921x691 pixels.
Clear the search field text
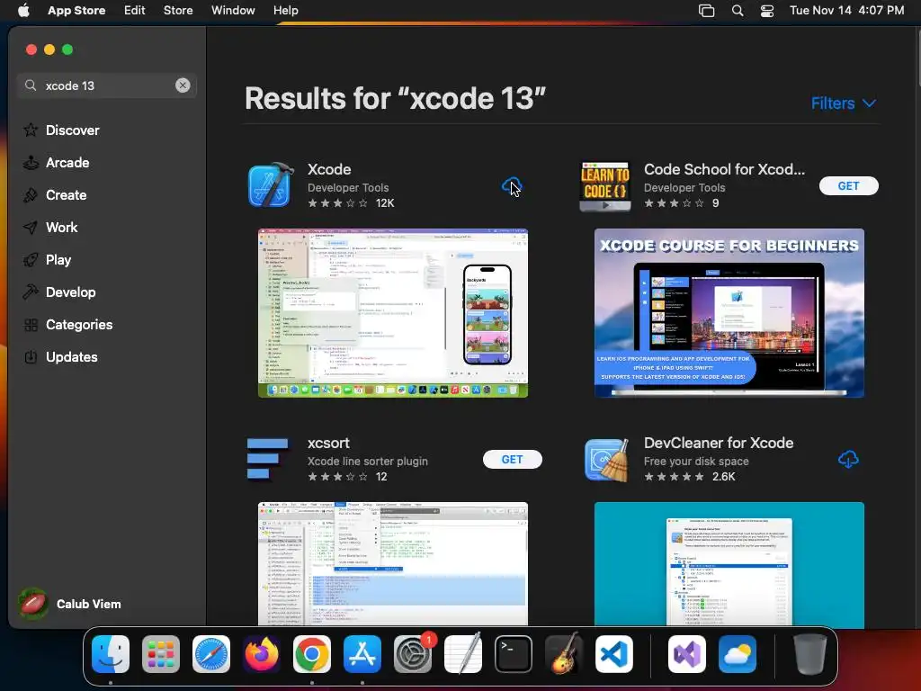click(x=183, y=85)
